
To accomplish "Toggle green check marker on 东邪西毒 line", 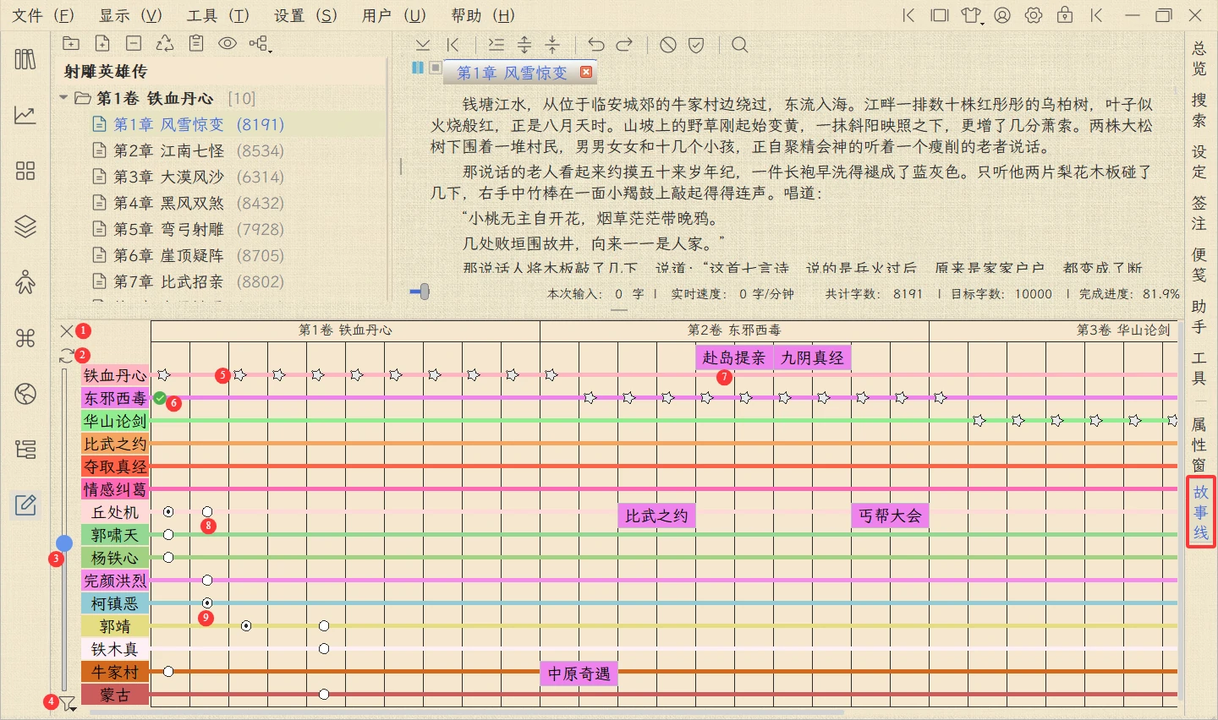I will (159, 398).
